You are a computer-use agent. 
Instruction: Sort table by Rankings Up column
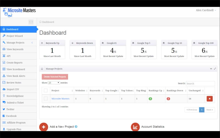point(156,91)
